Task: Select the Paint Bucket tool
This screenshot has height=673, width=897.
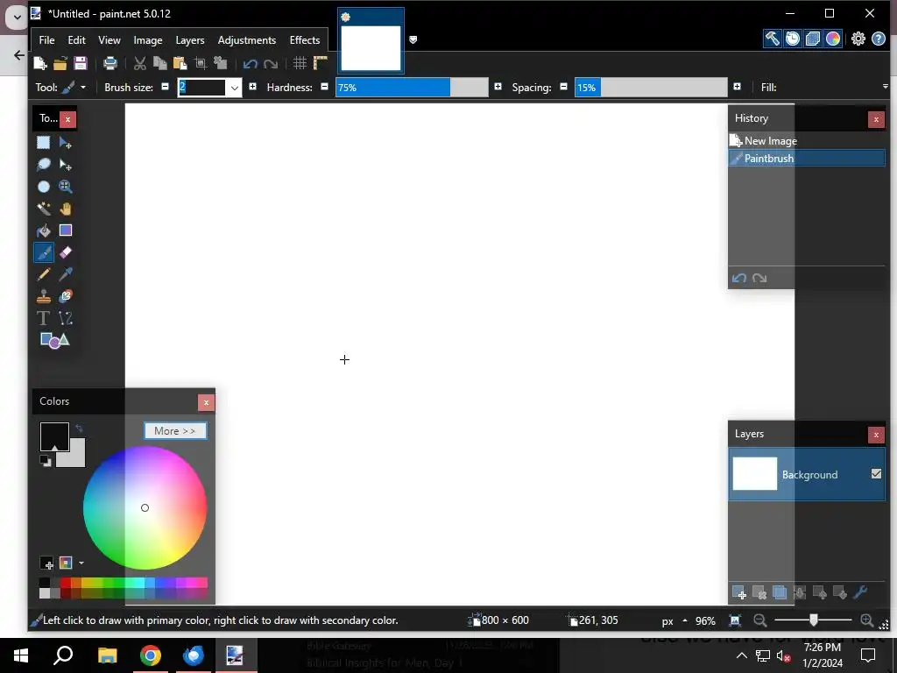Action: click(44, 230)
